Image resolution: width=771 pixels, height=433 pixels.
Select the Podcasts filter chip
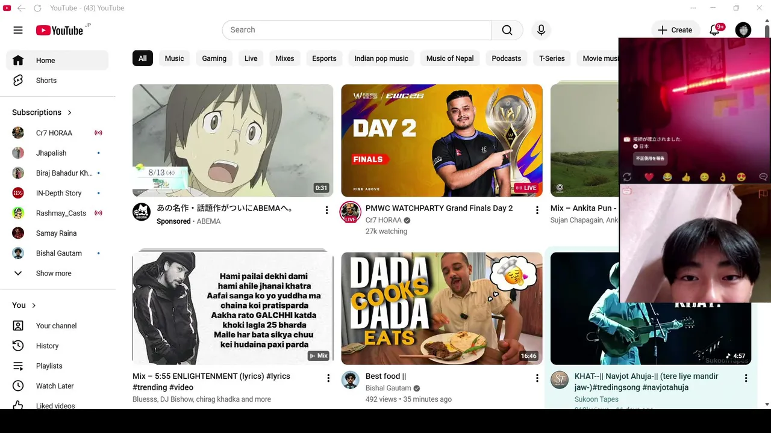[506, 58]
